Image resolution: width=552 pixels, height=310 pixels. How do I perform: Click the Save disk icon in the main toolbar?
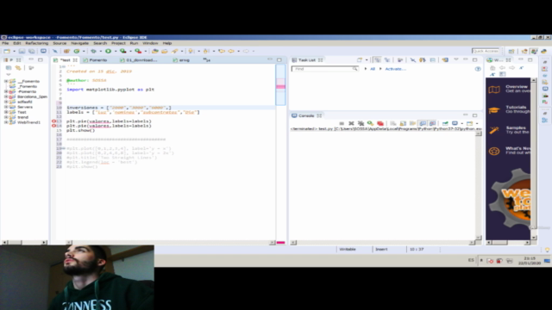click(x=22, y=52)
